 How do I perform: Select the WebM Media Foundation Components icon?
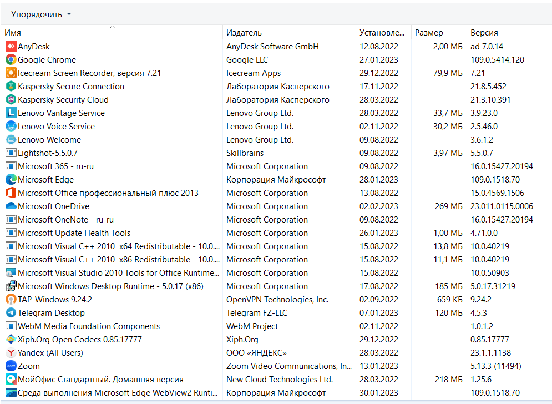tap(11, 326)
